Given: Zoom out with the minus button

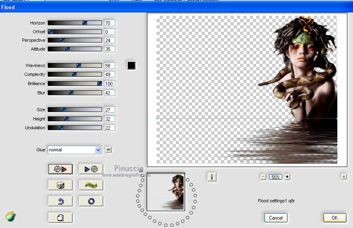Looking at the screenshot, I should (x=263, y=177).
